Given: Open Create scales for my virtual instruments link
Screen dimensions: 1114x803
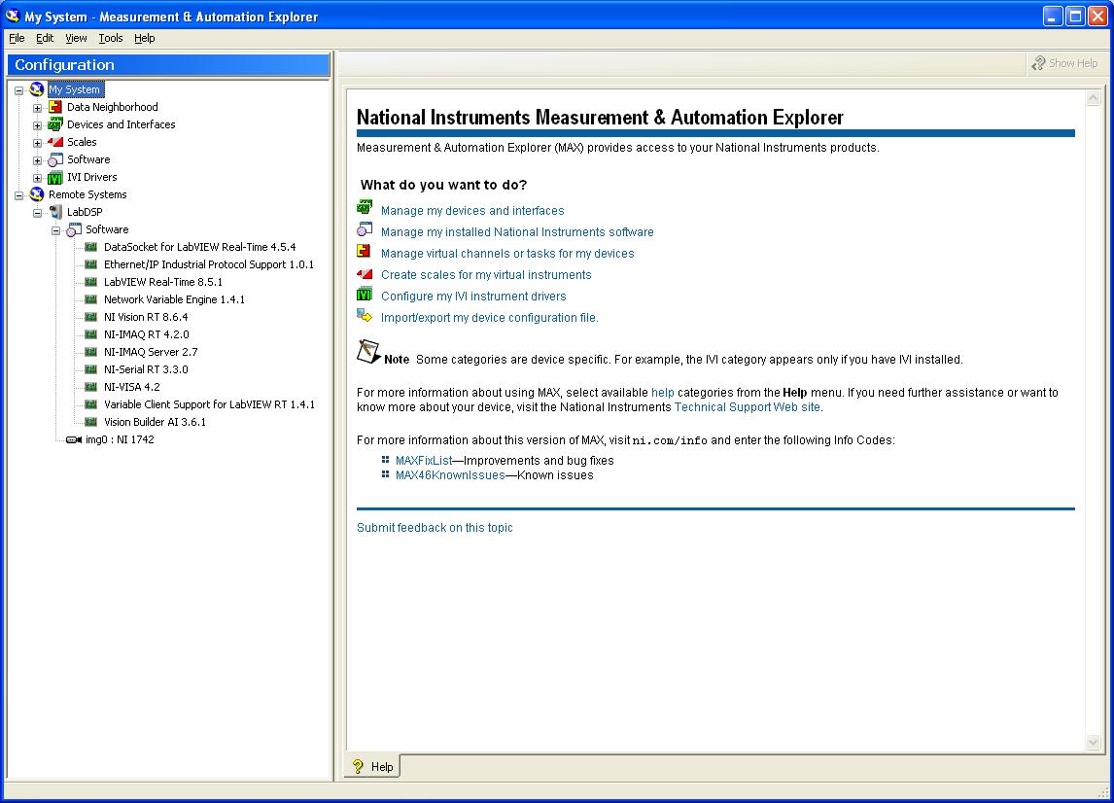Looking at the screenshot, I should (486, 275).
